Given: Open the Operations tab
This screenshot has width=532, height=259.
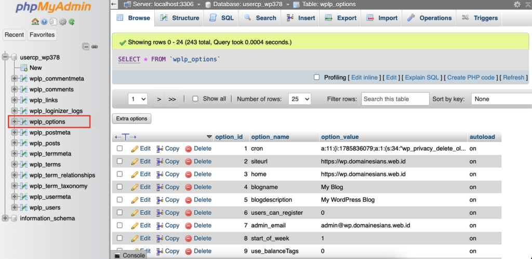Looking at the screenshot, I should 430,18.
